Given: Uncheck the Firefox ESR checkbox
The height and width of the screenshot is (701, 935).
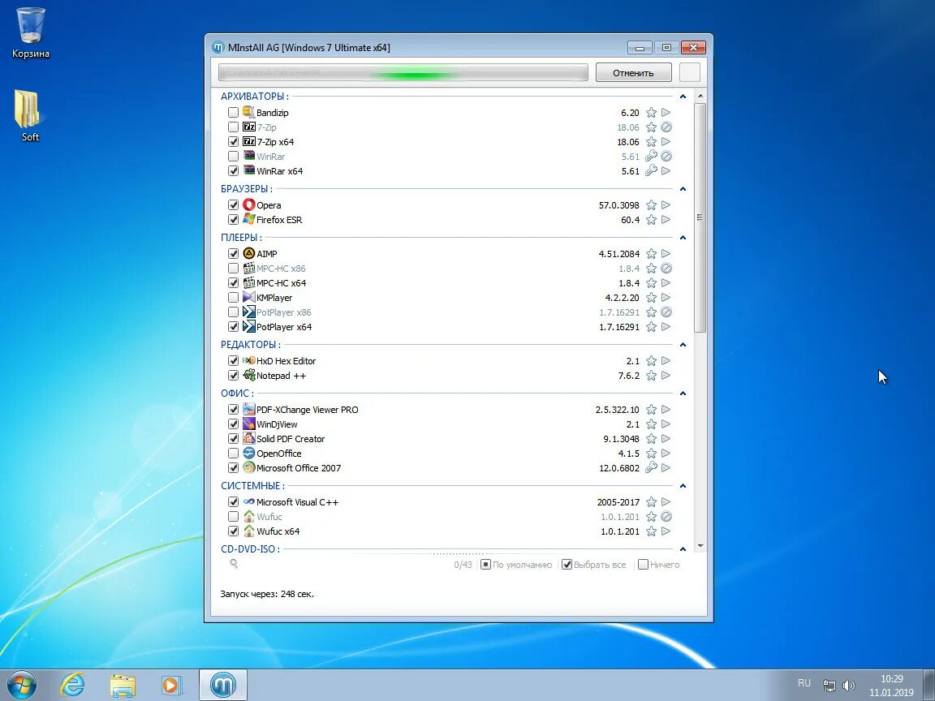Looking at the screenshot, I should 233,219.
